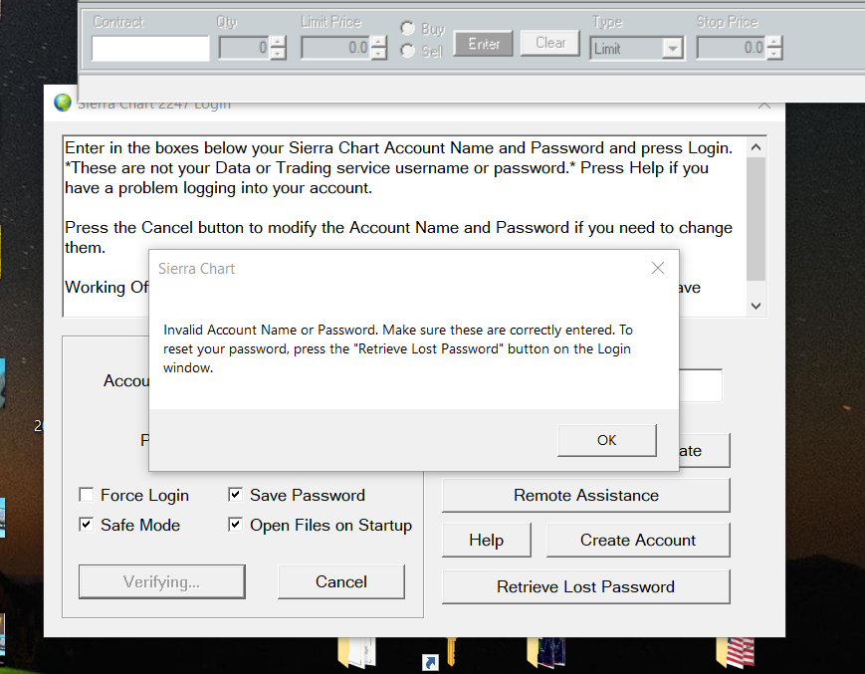
Task: Click scroll up arrow in instructions box
Action: click(x=757, y=147)
